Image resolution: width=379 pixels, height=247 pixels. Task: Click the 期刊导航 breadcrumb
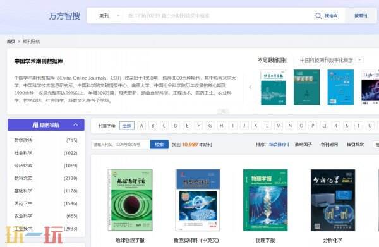[x=32, y=41]
